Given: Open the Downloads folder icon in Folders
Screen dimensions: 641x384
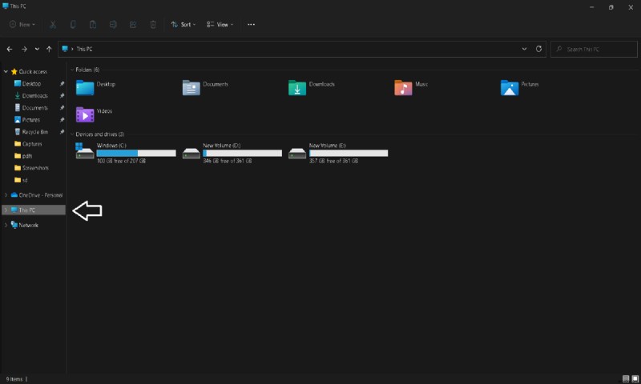Looking at the screenshot, I should (297, 87).
